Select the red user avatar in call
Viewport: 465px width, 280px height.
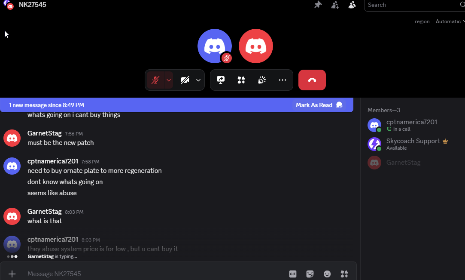coord(255,46)
